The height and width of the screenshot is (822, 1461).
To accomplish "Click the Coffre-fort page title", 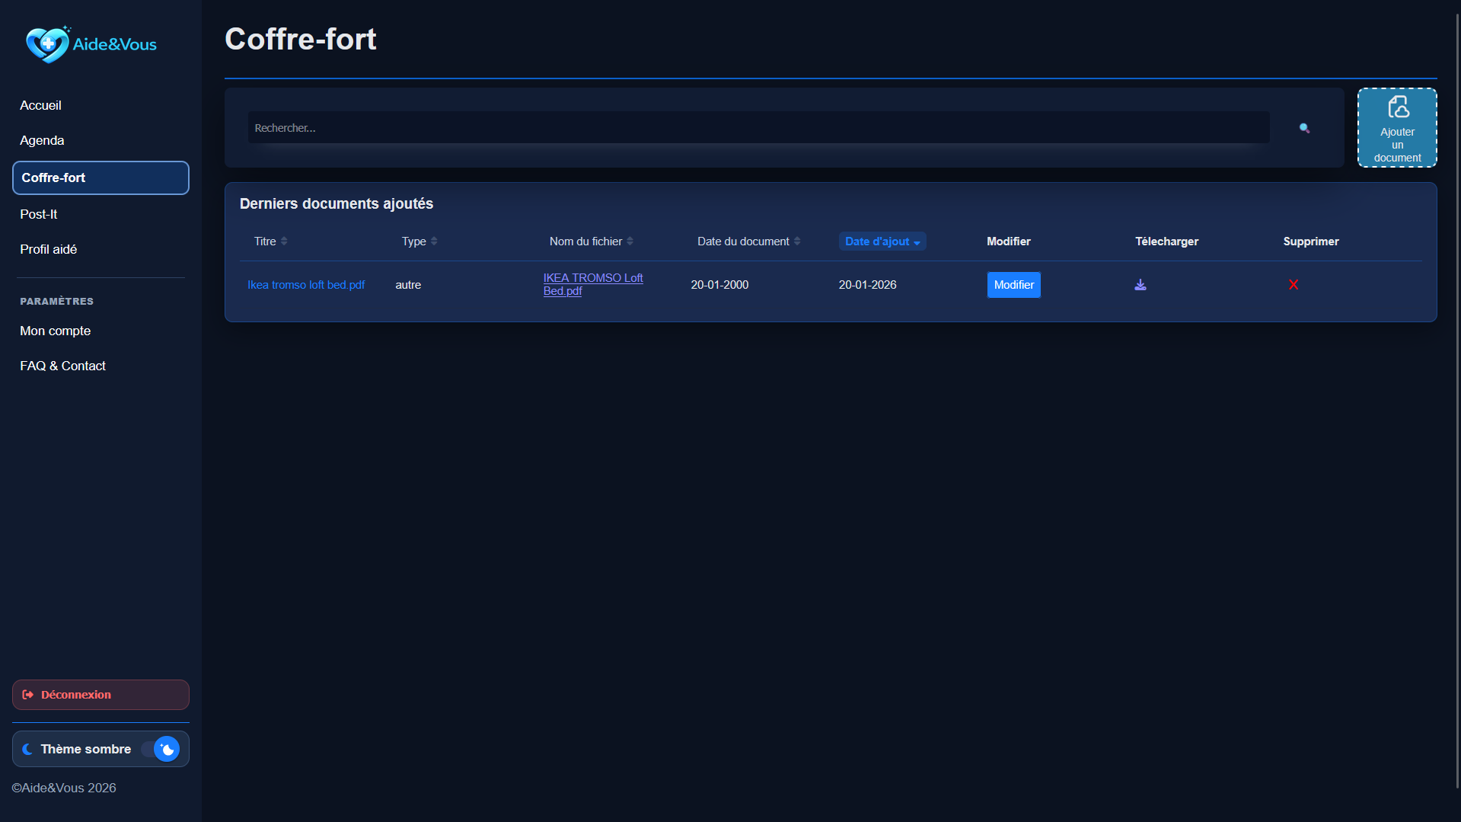I will click(x=301, y=39).
